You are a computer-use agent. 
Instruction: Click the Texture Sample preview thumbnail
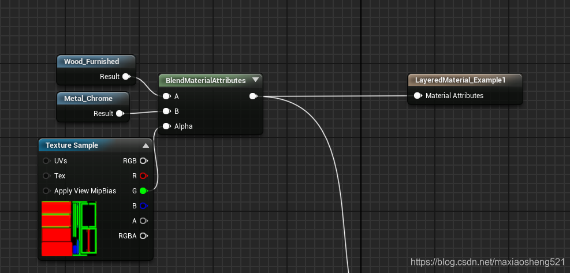[x=69, y=229]
